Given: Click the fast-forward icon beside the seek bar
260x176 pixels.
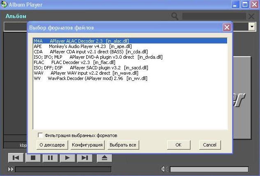Looking at the screenshot, I should [x=11, y=169].
